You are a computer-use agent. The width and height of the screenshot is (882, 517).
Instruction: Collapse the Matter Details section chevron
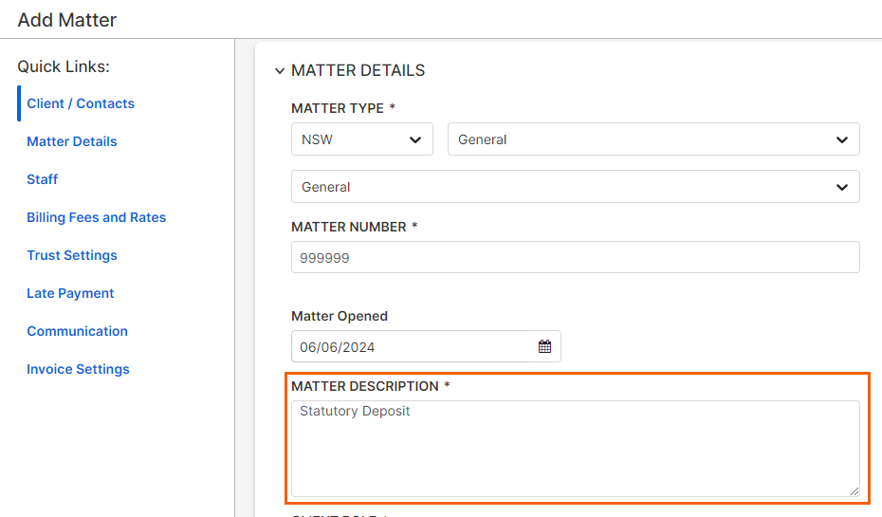pyautogui.click(x=279, y=71)
